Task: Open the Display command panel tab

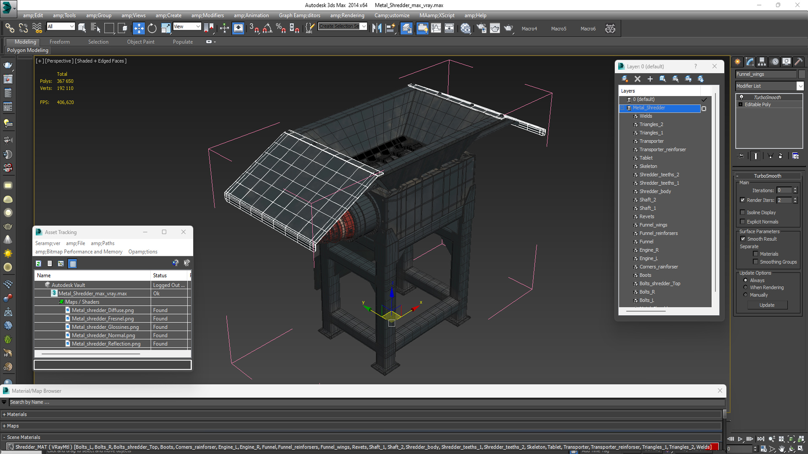Action: (787, 62)
